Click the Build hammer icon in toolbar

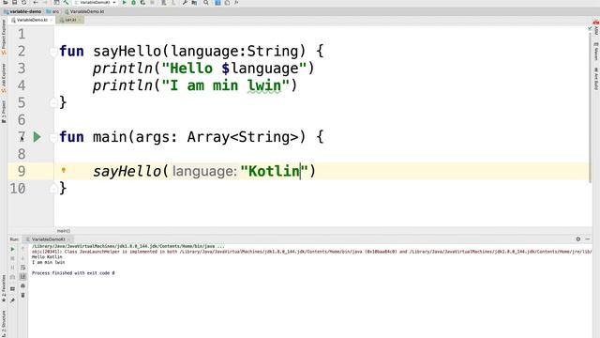pos(66,2)
